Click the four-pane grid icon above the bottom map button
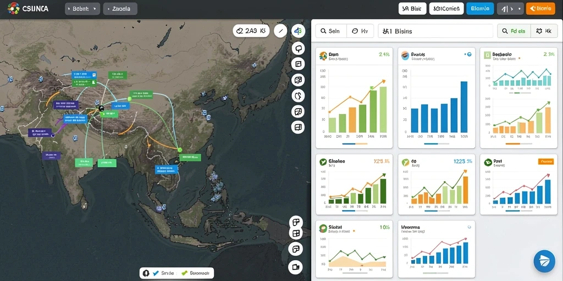This screenshot has height=281, width=563. pos(296,234)
